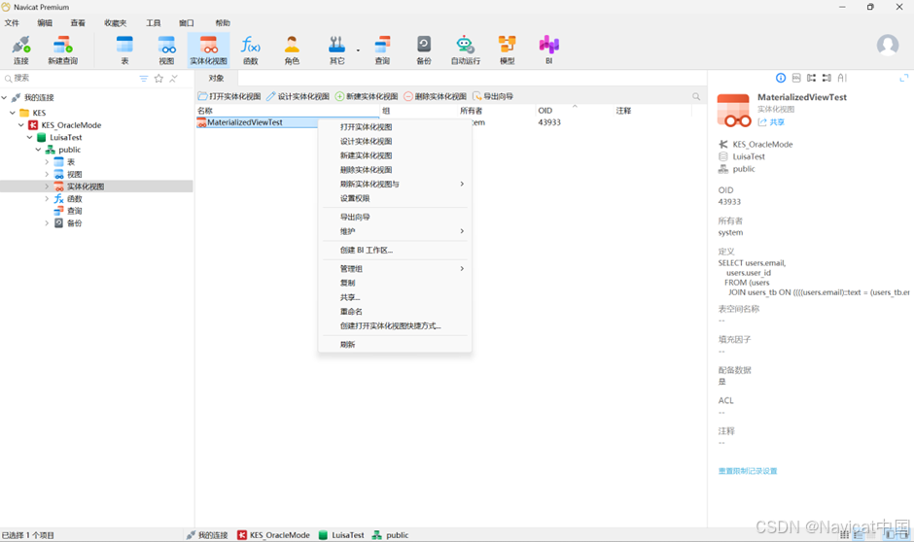The width and height of the screenshot is (914, 542).
Task: Select the 实体化视图 toolbar icon
Action: point(209,51)
